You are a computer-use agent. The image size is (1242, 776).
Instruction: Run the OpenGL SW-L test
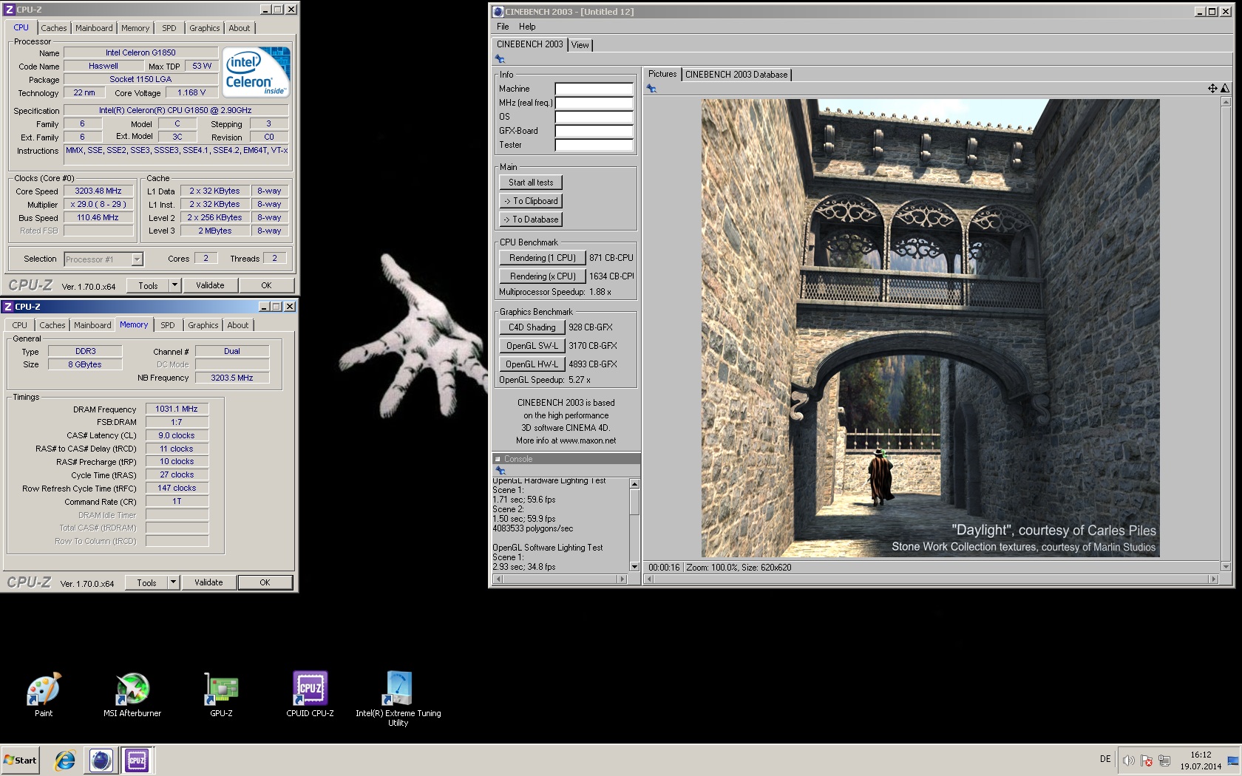[532, 346]
